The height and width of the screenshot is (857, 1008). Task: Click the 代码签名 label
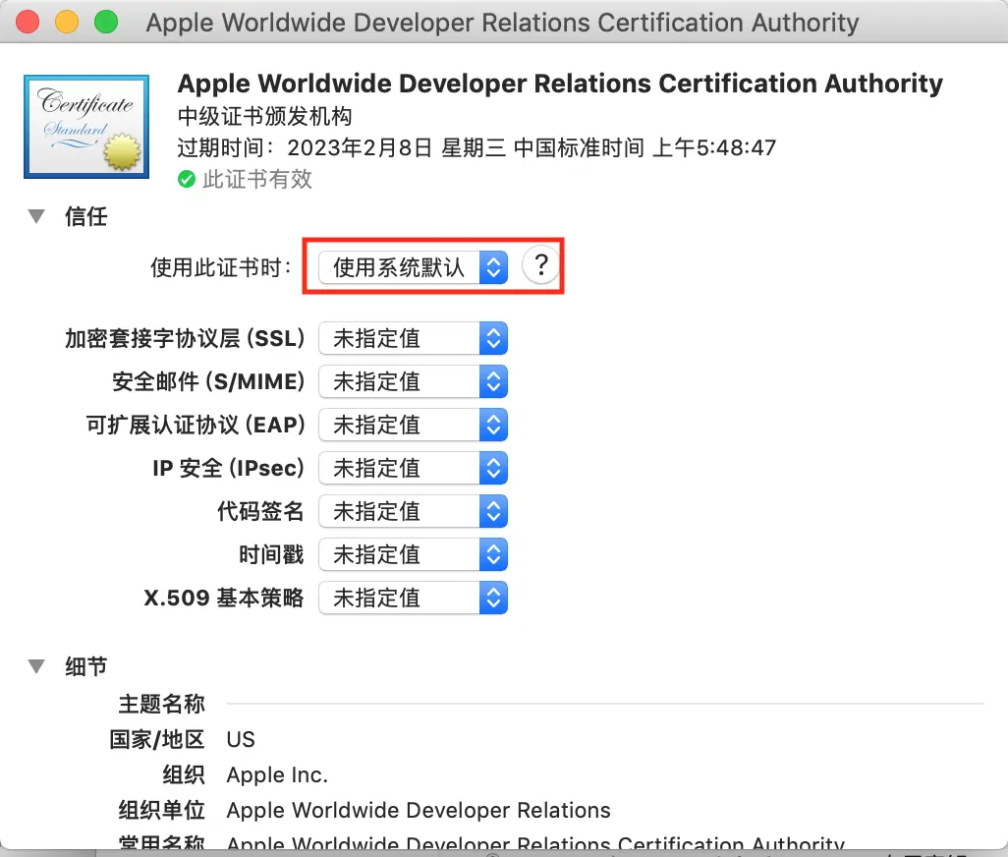click(x=260, y=511)
